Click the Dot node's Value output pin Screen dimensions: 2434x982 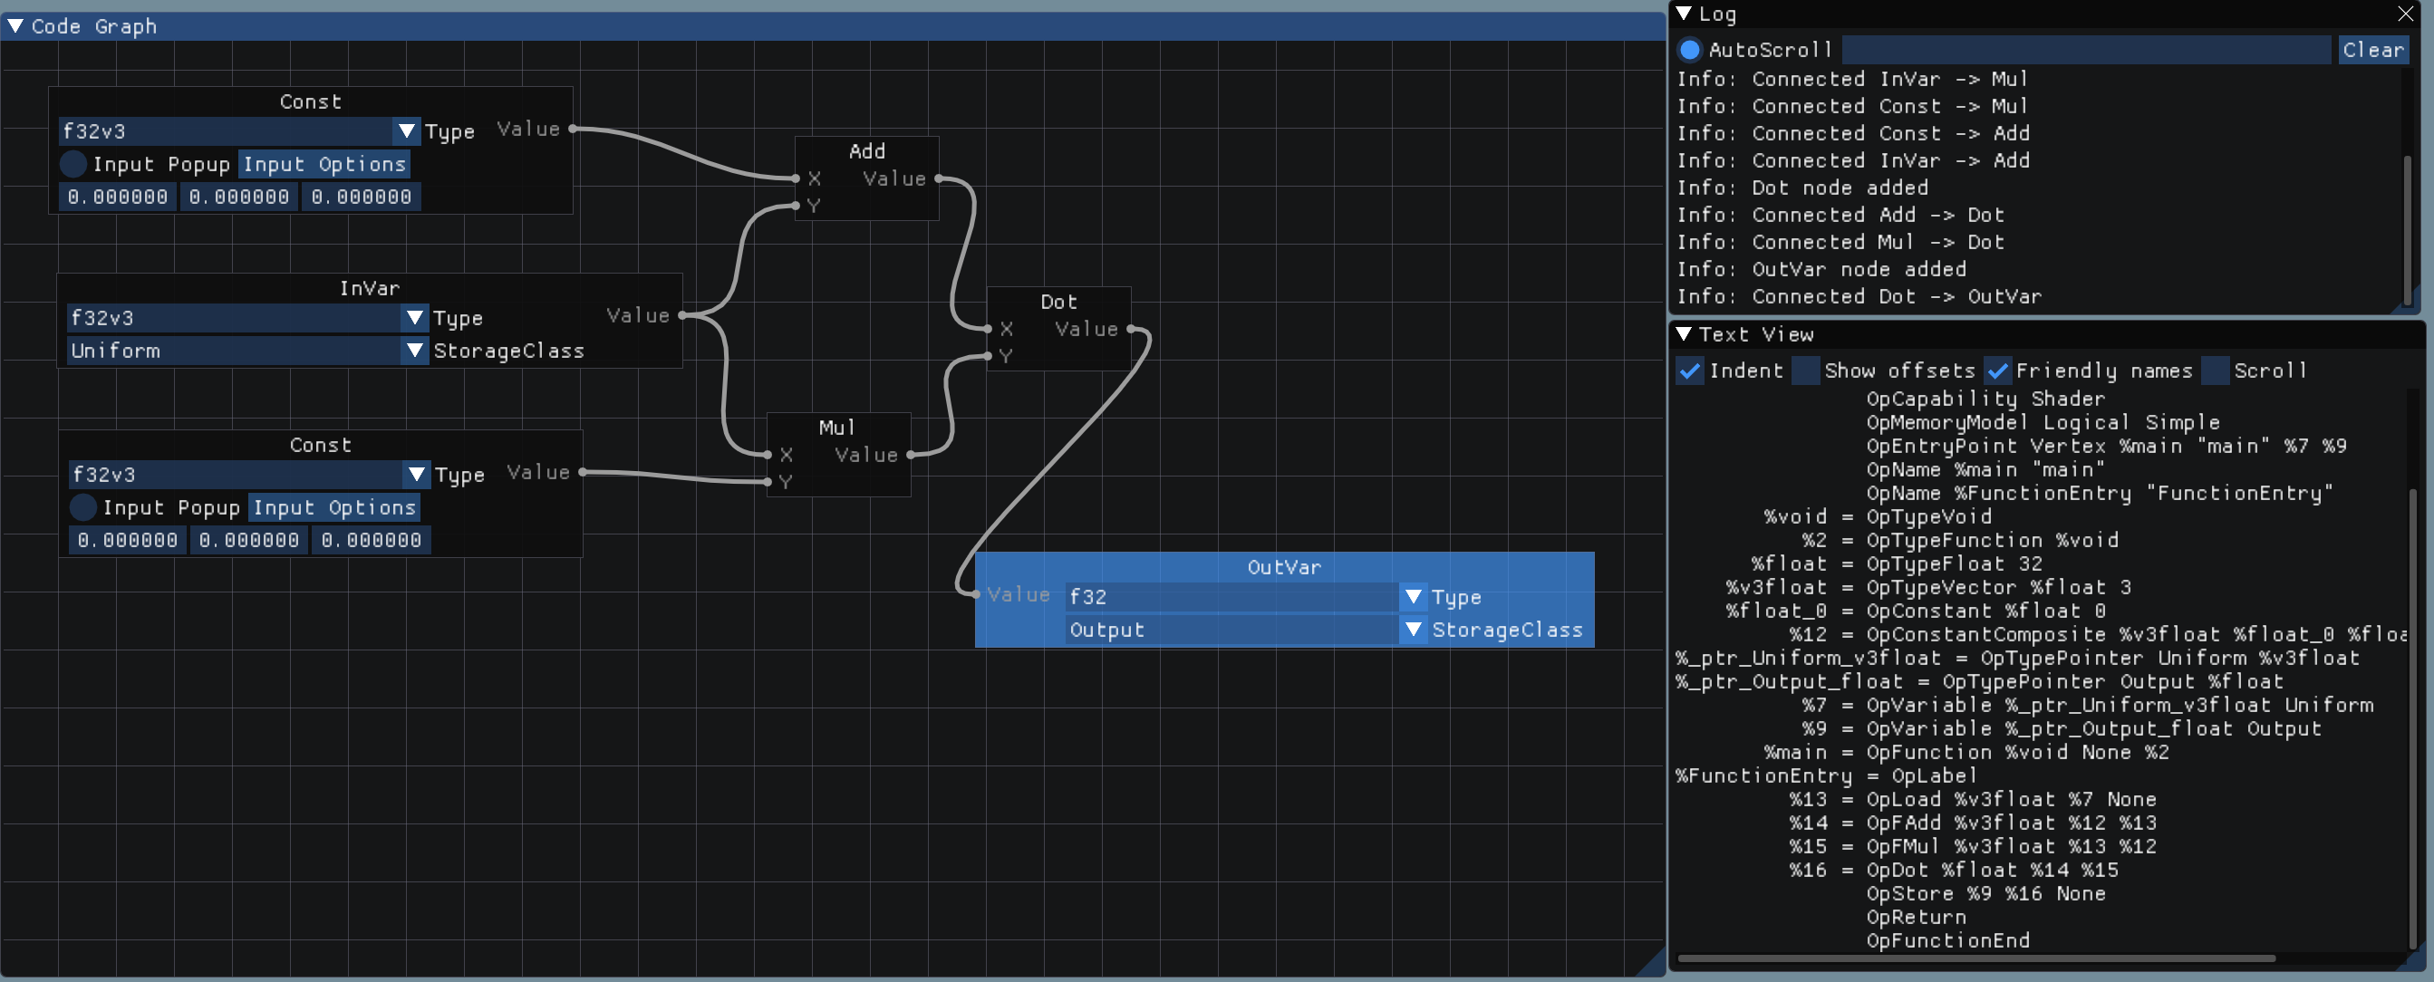pyautogui.click(x=1131, y=329)
